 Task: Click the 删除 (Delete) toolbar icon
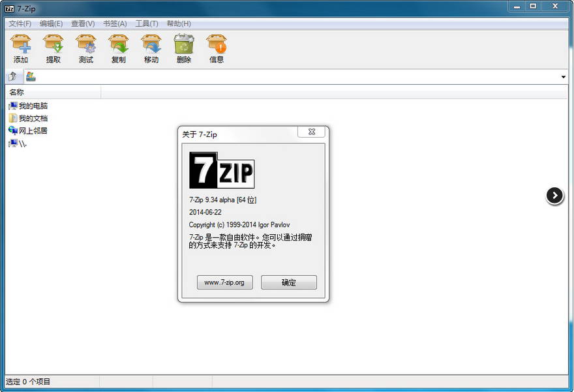(183, 47)
